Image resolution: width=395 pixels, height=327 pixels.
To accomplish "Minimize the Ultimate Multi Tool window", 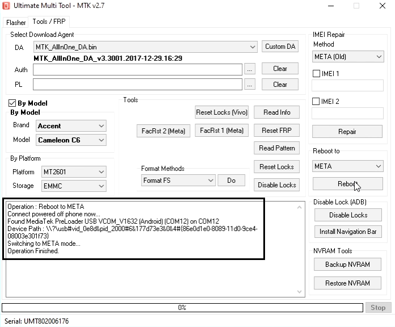I will [x=331, y=6].
